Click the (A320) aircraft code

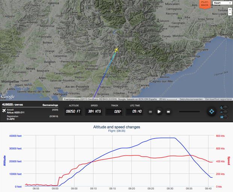pyautogui.click(x=55, y=110)
